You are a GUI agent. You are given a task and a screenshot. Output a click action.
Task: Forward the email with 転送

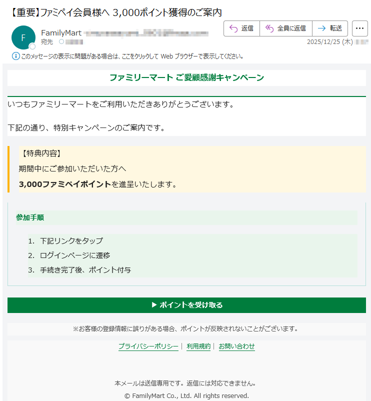point(329,28)
